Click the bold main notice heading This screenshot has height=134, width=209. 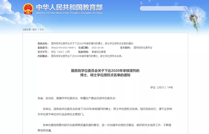point(105,73)
